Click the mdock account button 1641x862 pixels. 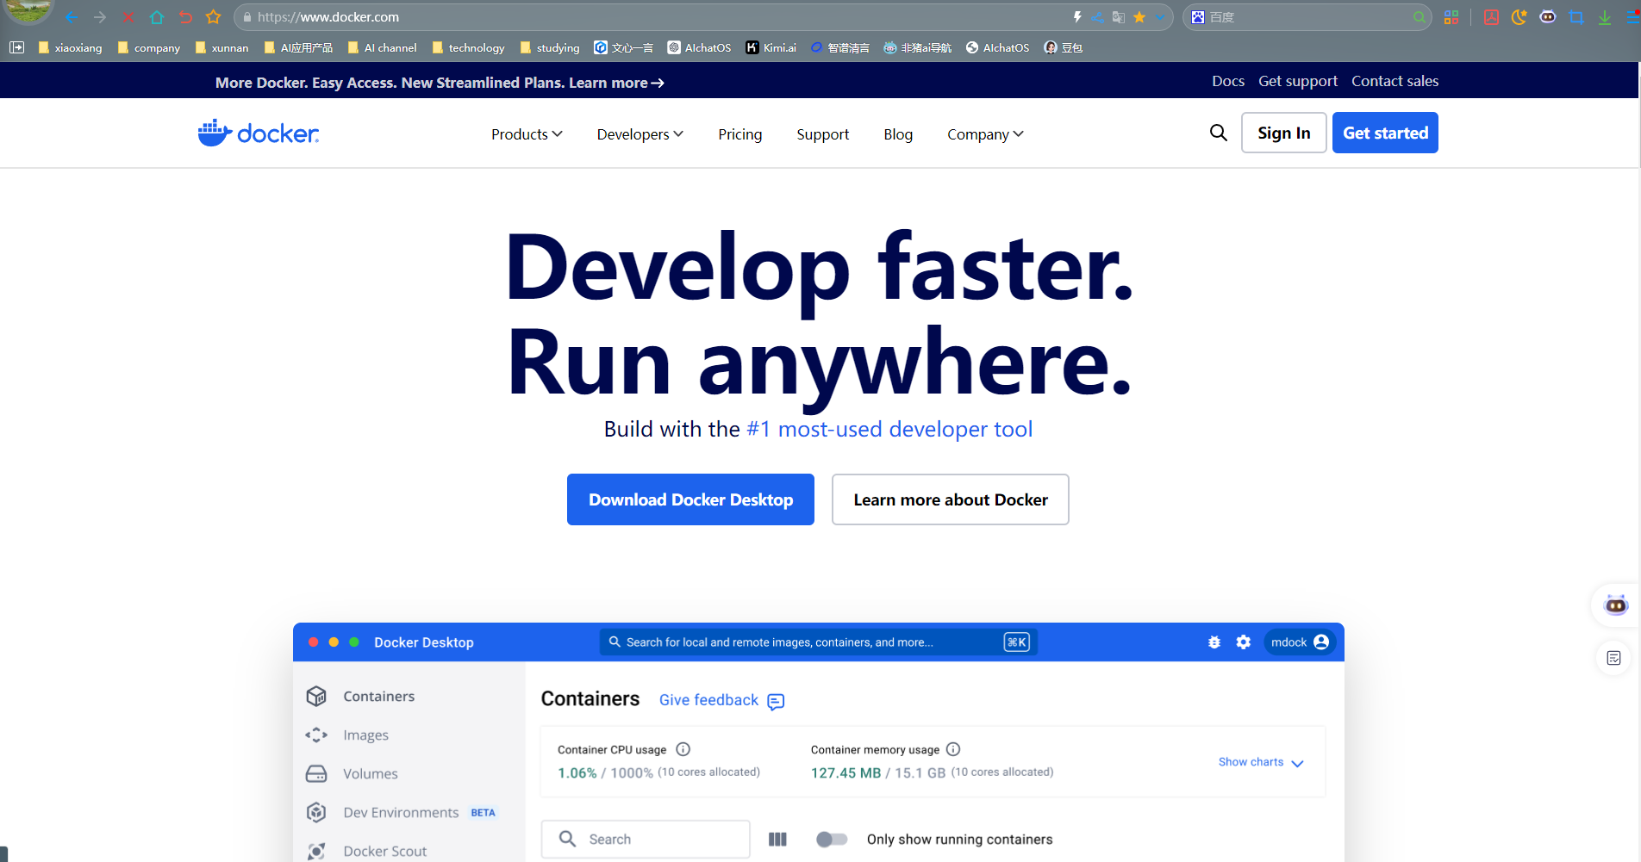[1300, 642]
